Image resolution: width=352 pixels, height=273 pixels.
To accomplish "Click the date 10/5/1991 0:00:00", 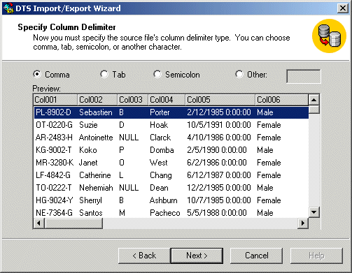I will click(x=219, y=125).
